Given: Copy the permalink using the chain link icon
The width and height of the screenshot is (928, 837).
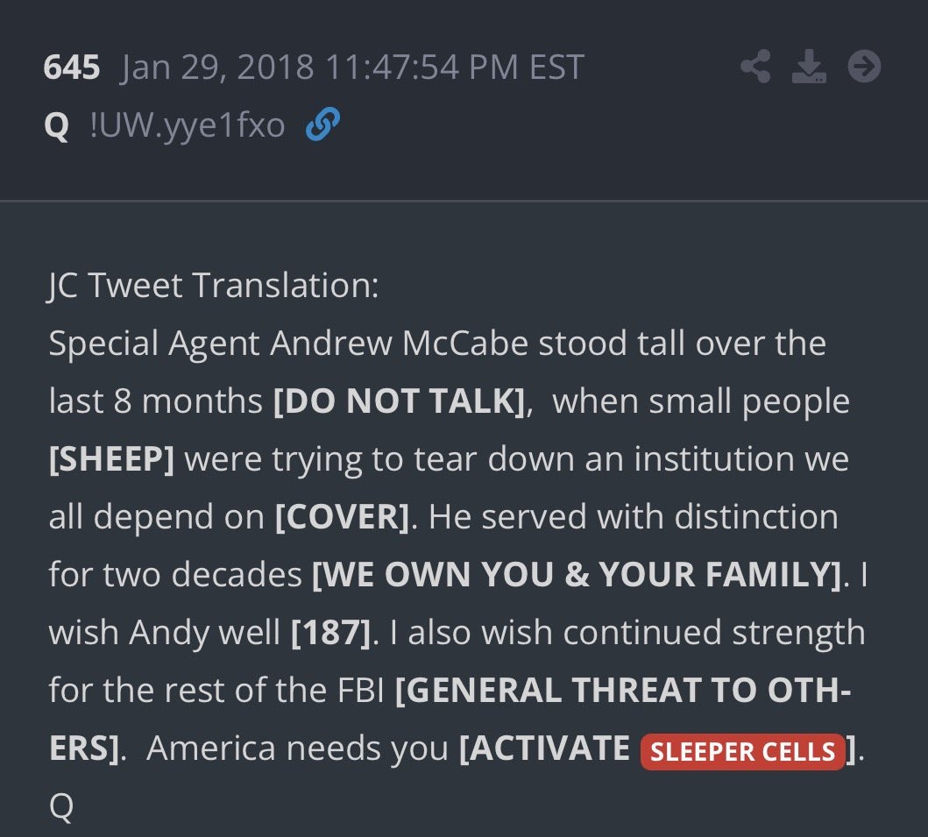Looking at the screenshot, I should pos(322,125).
